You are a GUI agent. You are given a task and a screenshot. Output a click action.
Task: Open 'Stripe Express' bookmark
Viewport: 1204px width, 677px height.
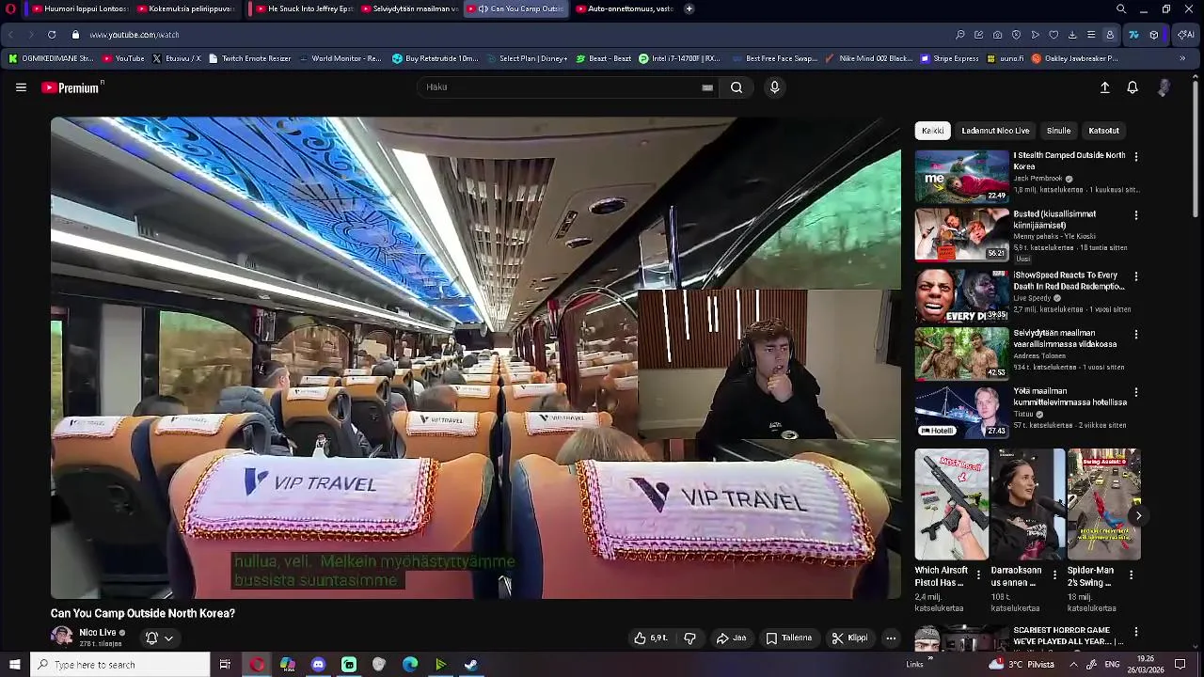click(x=948, y=58)
